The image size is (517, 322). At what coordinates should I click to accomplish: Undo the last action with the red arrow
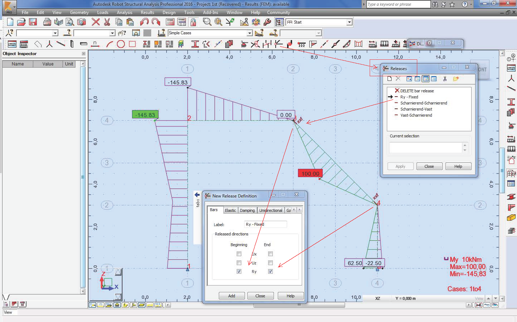(144, 22)
